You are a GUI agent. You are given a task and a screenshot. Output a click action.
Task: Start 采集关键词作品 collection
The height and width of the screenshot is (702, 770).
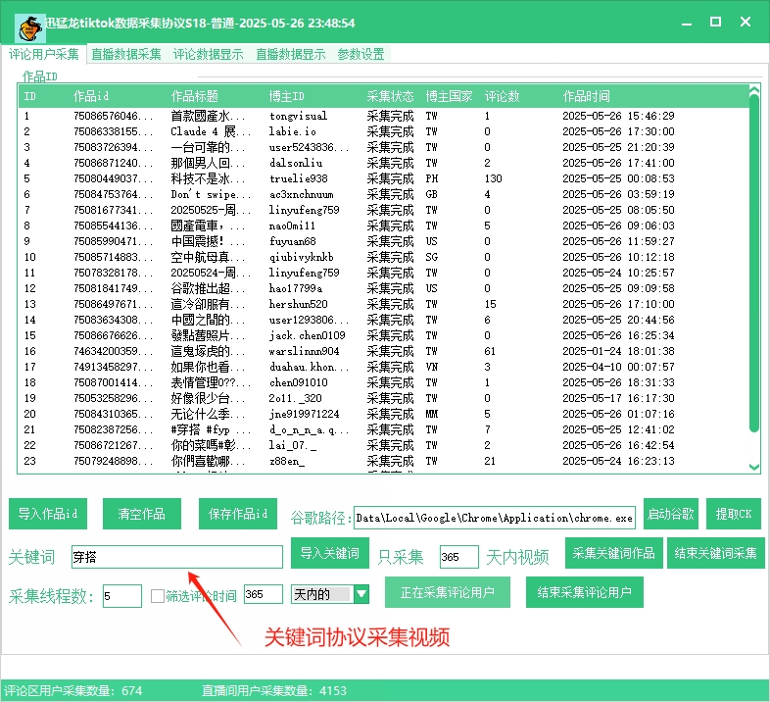tap(614, 553)
